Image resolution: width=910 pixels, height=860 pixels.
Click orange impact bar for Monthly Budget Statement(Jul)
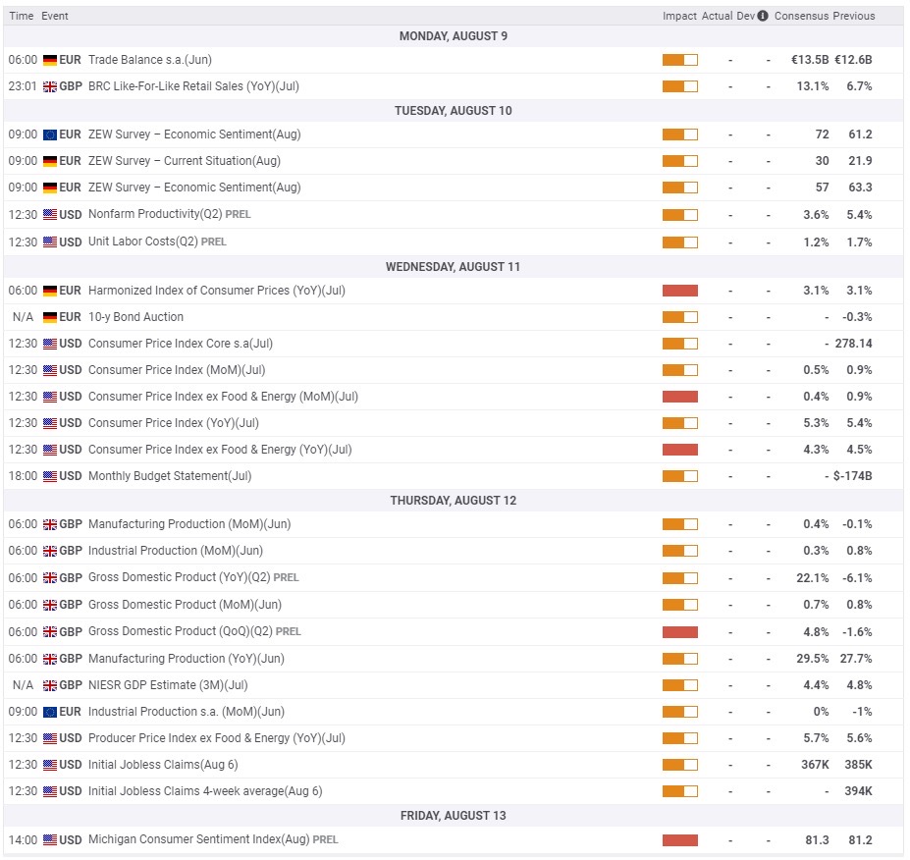pyautogui.click(x=679, y=476)
